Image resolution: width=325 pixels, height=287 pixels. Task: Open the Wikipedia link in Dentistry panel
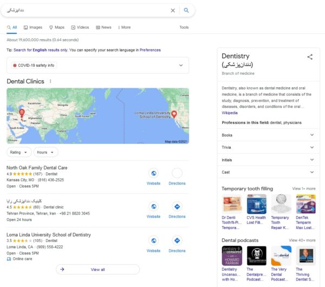click(230, 113)
